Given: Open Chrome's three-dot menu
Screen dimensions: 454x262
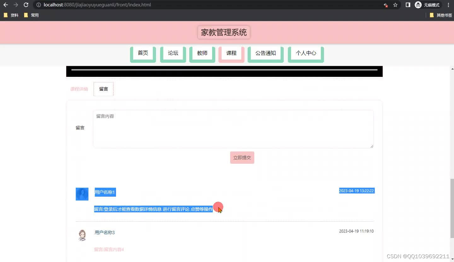Looking at the screenshot, I should tap(448, 5).
